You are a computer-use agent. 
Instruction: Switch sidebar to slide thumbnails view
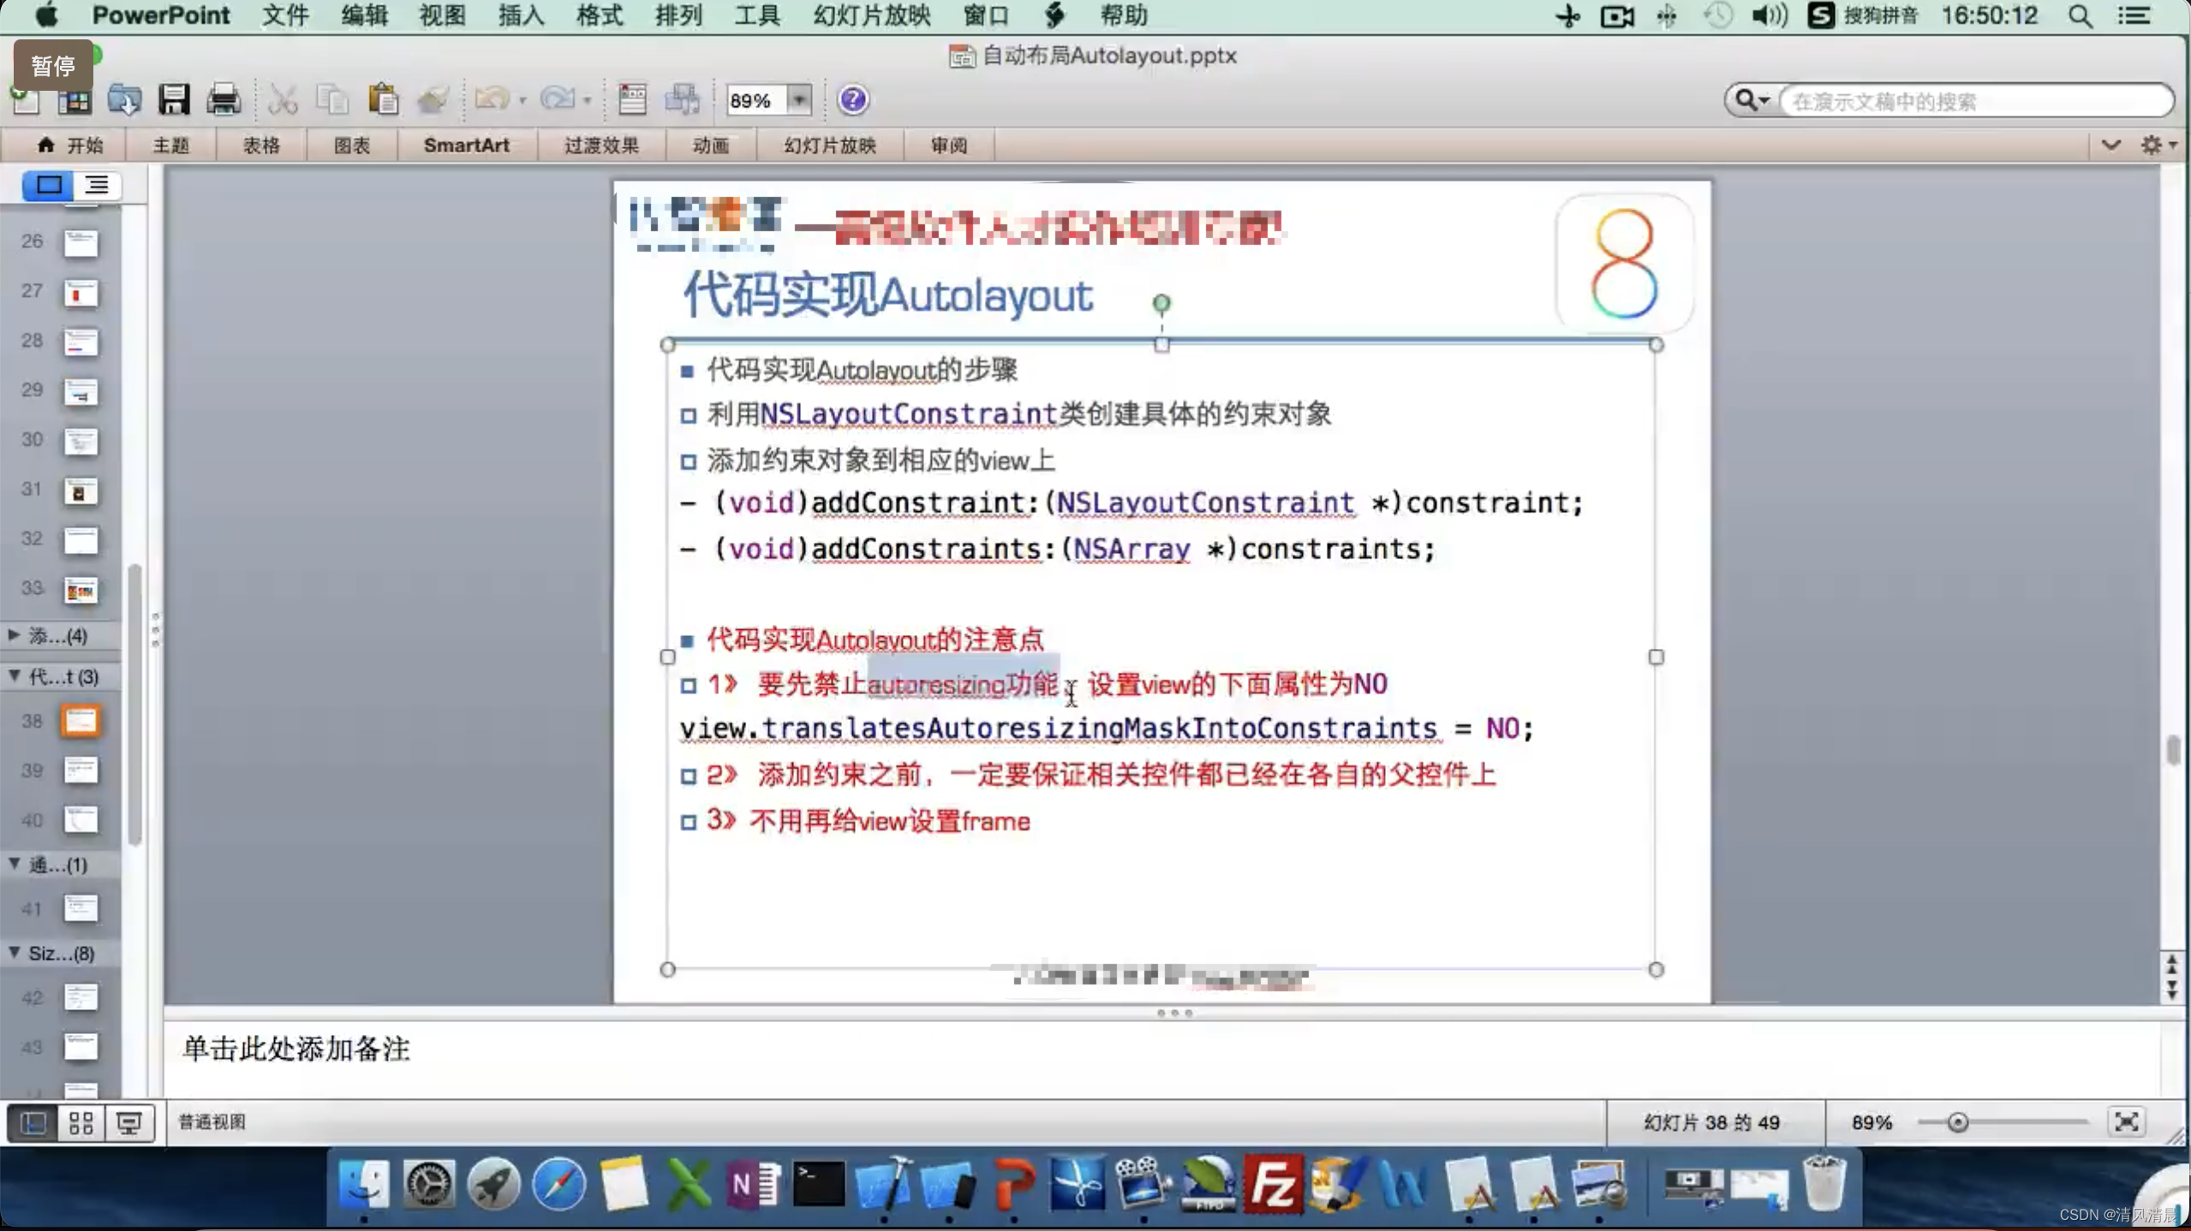[49, 185]
